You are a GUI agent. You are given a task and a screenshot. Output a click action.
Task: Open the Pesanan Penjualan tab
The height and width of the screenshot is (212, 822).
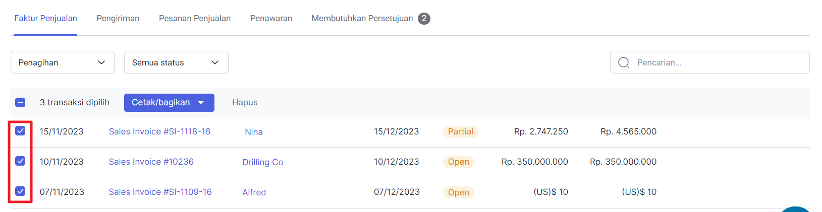point(195,18)
